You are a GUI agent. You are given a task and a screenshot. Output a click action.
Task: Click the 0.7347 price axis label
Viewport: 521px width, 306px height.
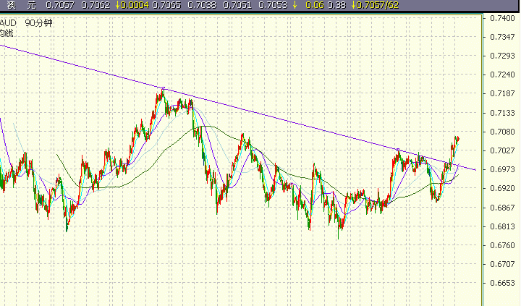click(x=502, y=37)
